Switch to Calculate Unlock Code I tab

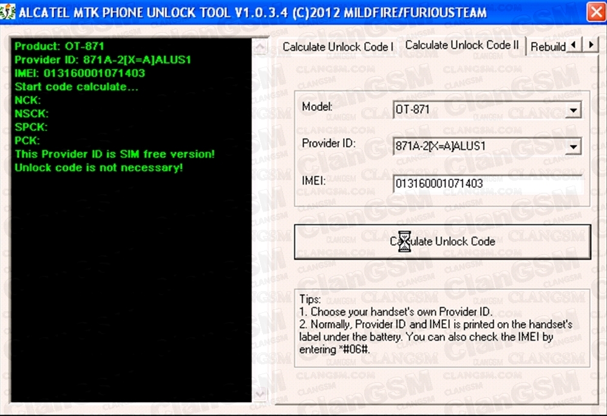pyautogui.click(x=337, y=47)
